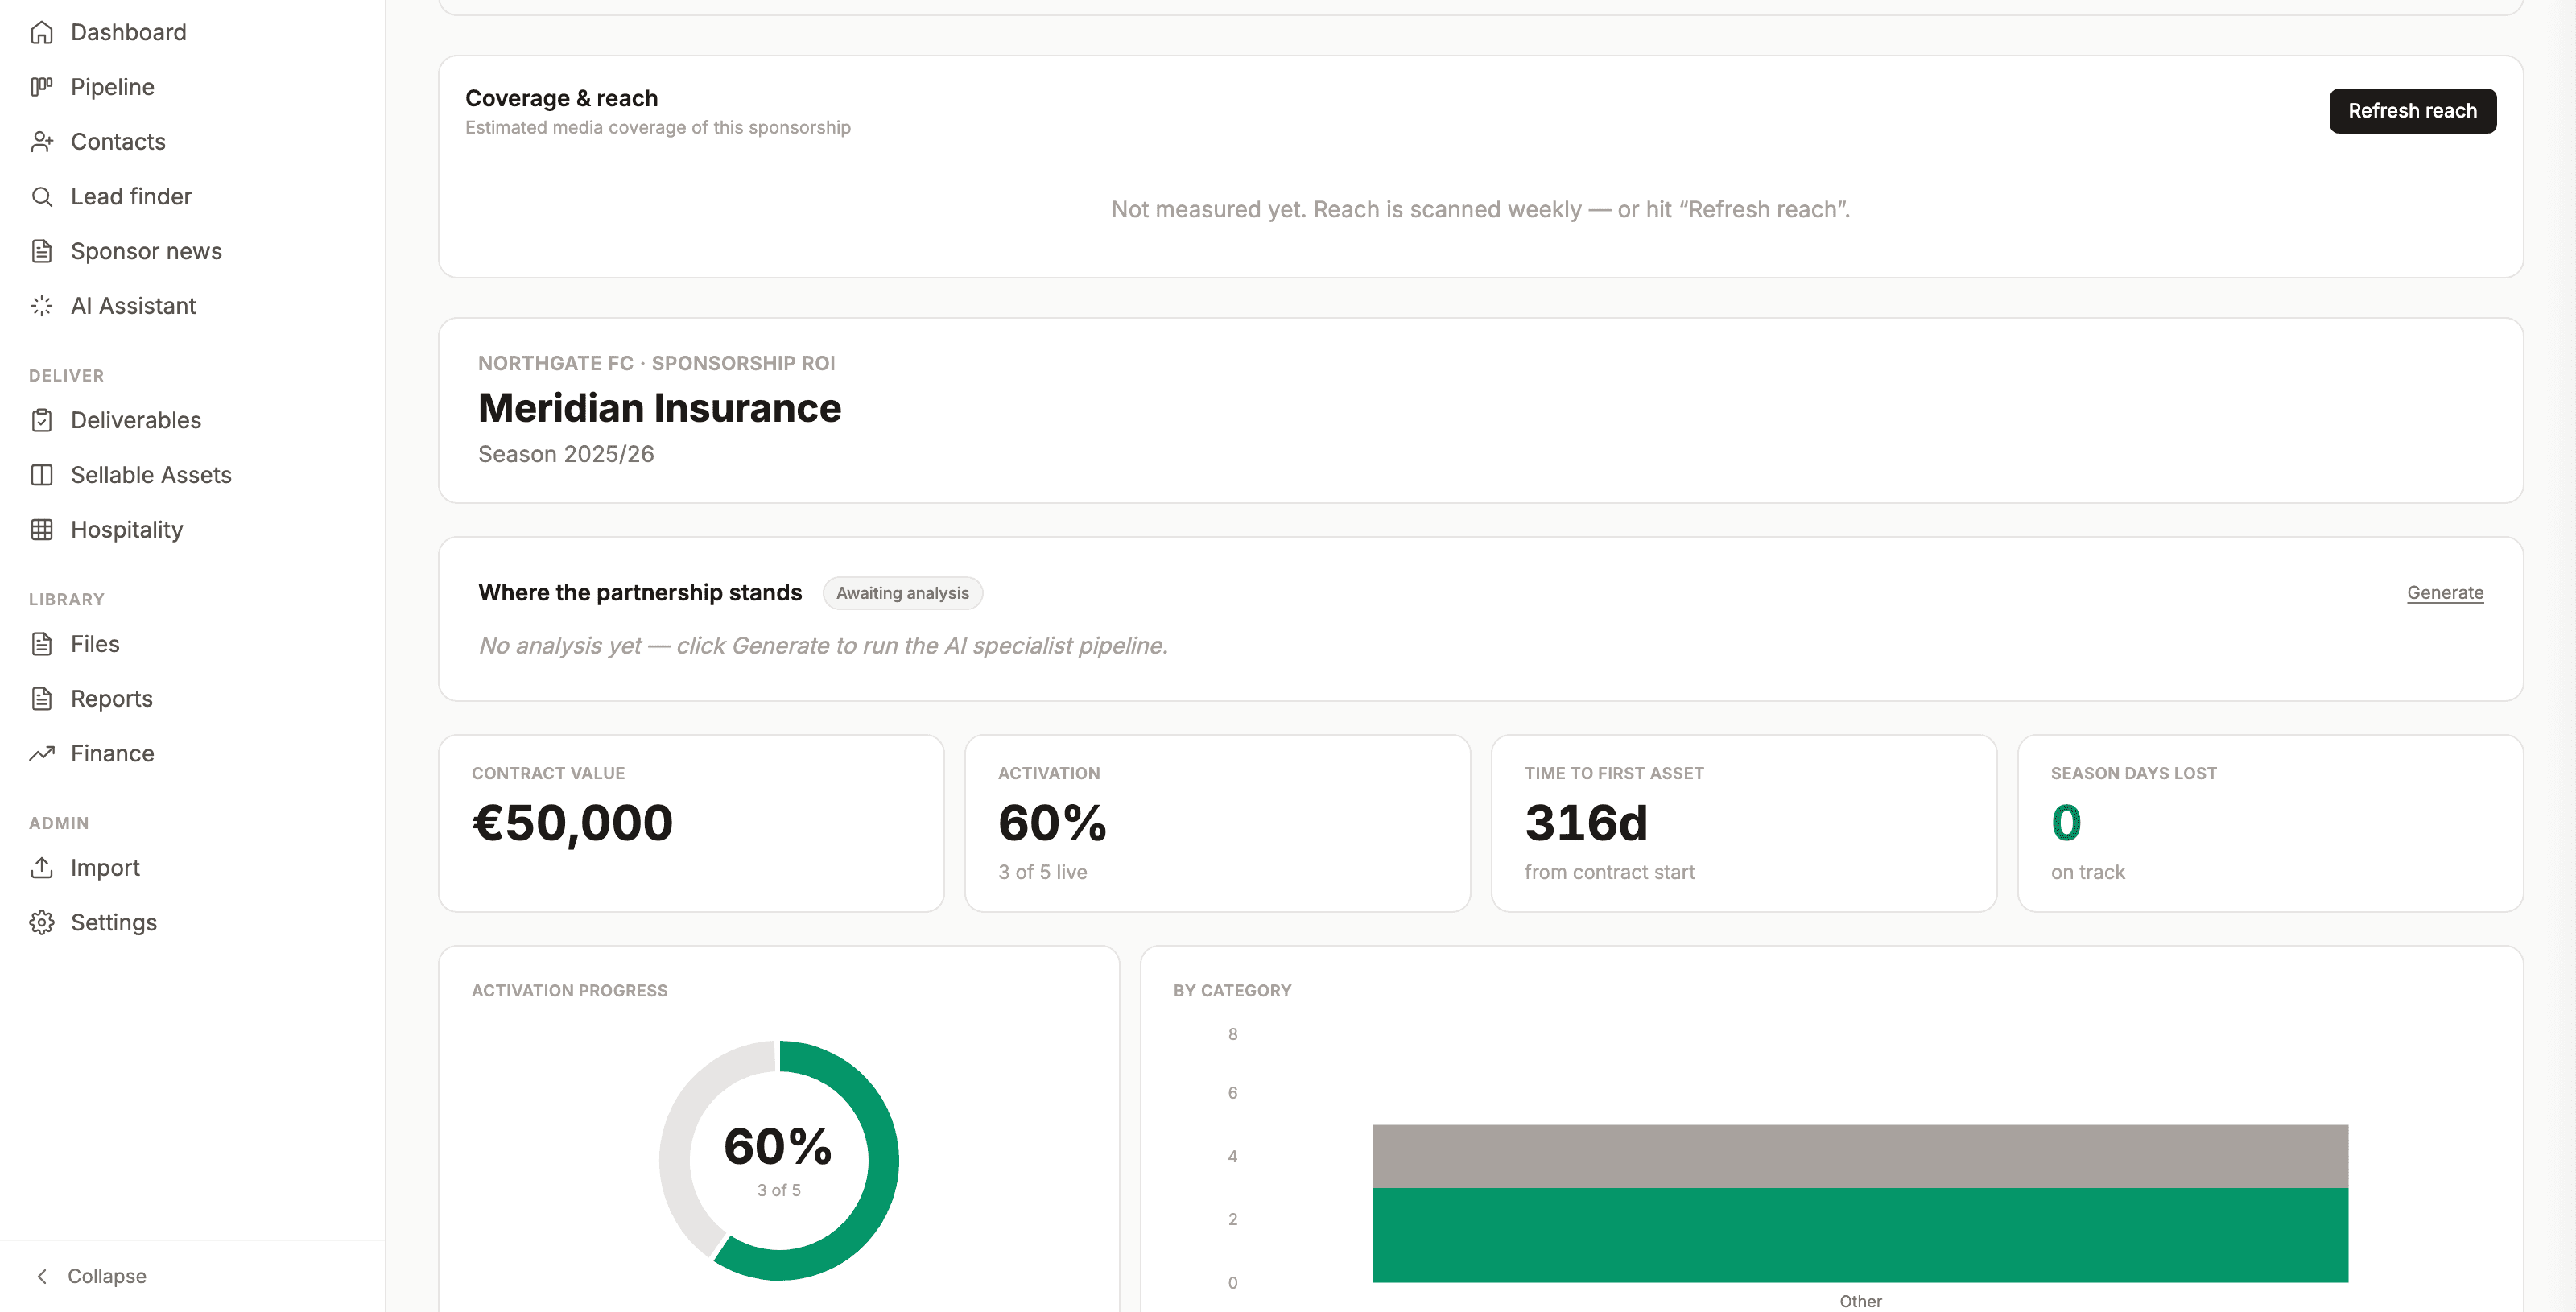Click the Dashboard home icon

[x=41, y=32]
